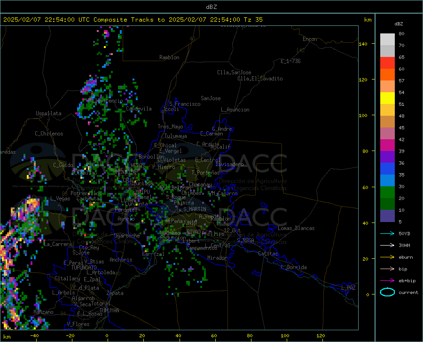This screenshot has height=342, width=423.
Task: Click the E_1-736 map label
Action: [290, 61]
